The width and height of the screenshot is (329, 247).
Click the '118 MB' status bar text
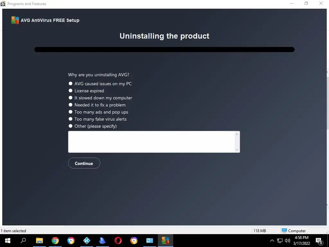[260, 231]
